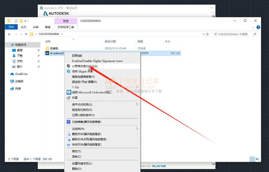Refresh the folder view
Viewport: 269px width, 172px height.
tap(207, 34)
